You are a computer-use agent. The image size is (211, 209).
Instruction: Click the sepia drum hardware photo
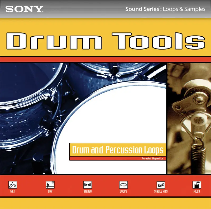189,119
